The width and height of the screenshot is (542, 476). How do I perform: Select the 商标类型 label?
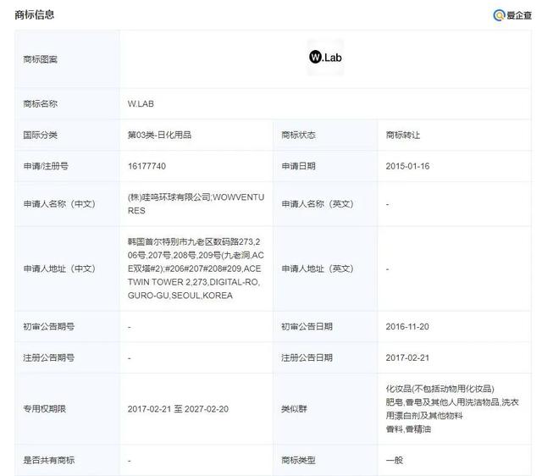298,460
